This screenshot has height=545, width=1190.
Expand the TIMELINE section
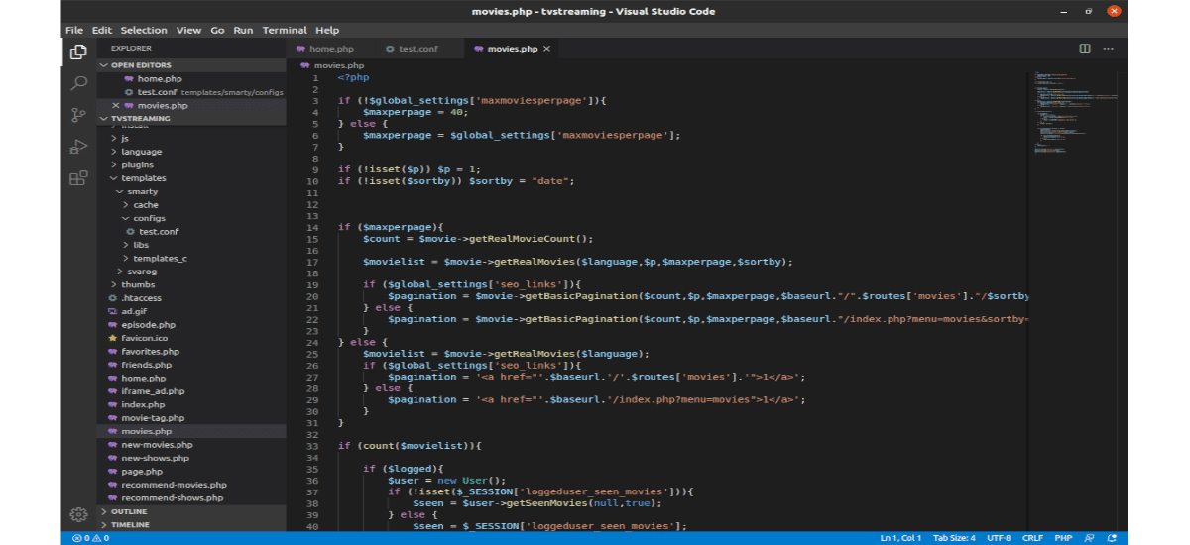130,525
